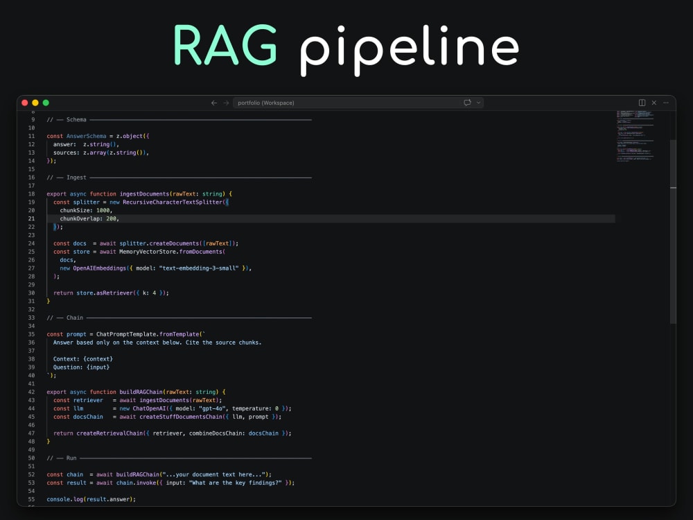693x520 pixels.
Task: Click line number 35 in the gutter
Action: tap(31, 334)
